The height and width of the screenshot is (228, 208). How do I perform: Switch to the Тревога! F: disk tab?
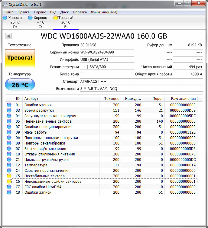(x=66, y=22)
